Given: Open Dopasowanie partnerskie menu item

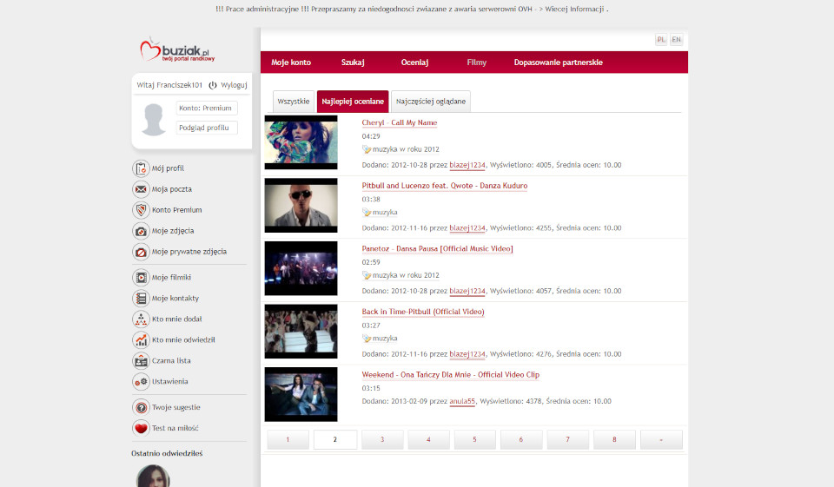Looking at the screenshot, I should click(558, 63).
